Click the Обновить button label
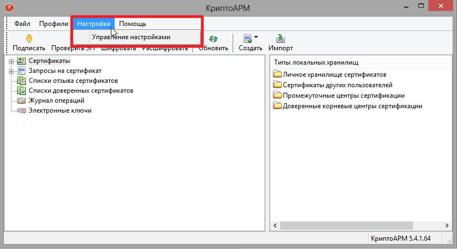 pyautogui.click(x=213, y=48)
